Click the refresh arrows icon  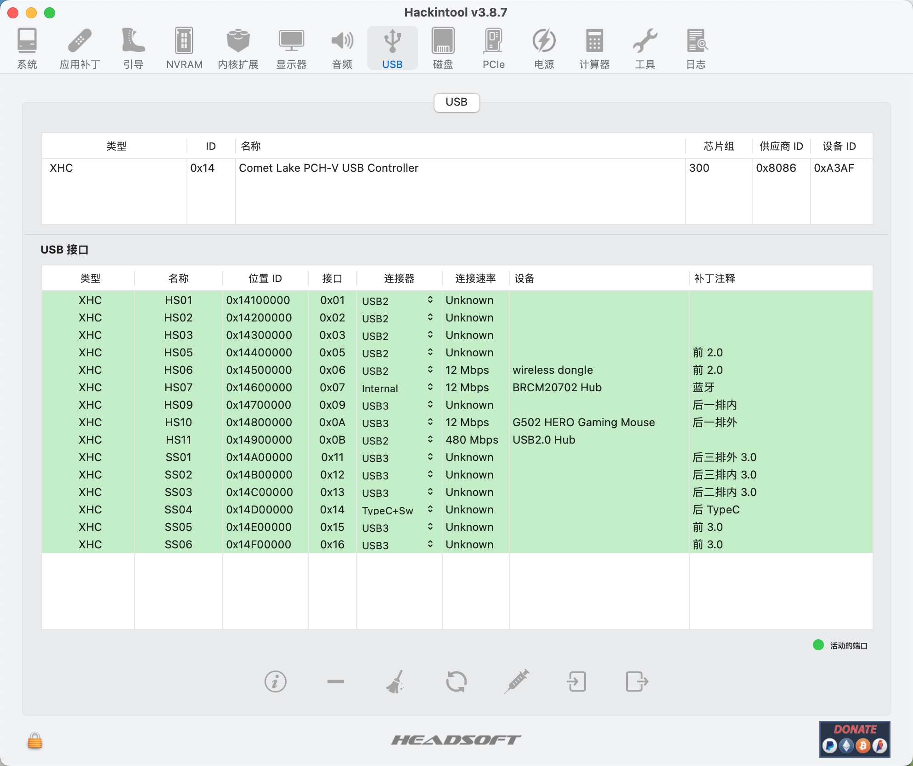click(456, 682)
